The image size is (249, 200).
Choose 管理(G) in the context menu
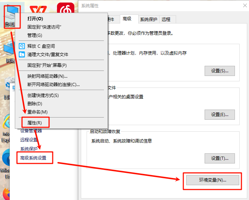[35, 35]
